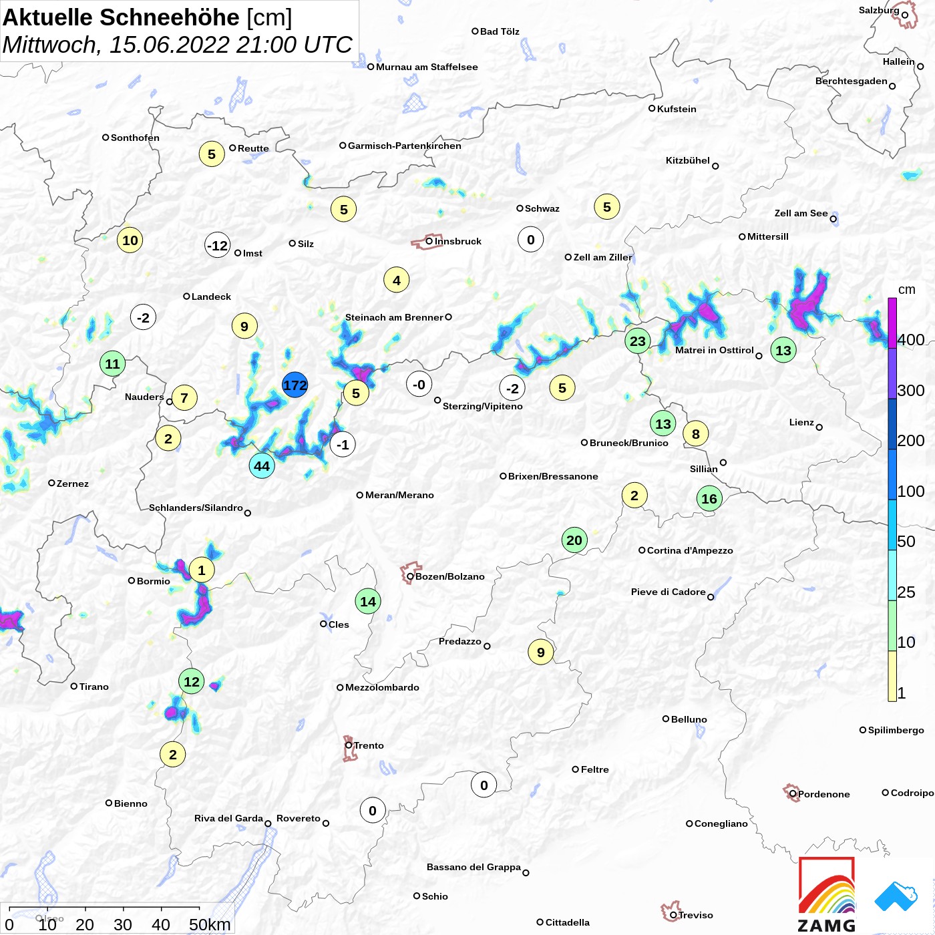Image resolution: width=935 pixels, height=935 pixels.
Task: Select the Meran/Merano town label
Action: point(399,495)
